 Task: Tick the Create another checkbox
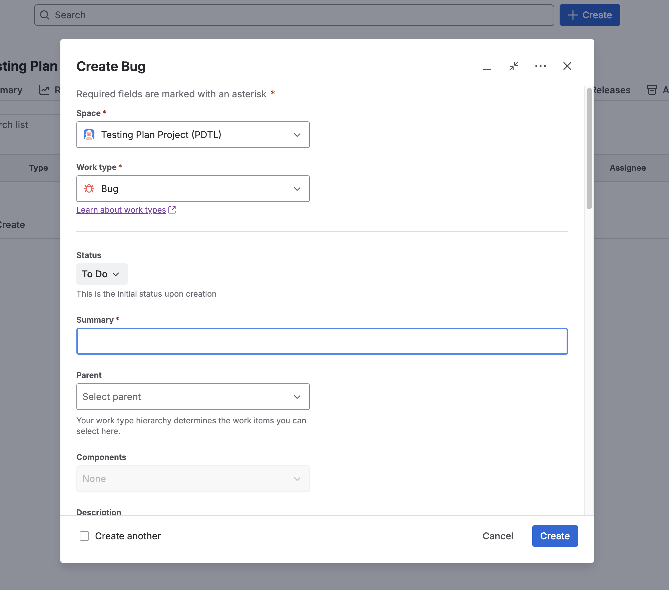coord(84,536)
